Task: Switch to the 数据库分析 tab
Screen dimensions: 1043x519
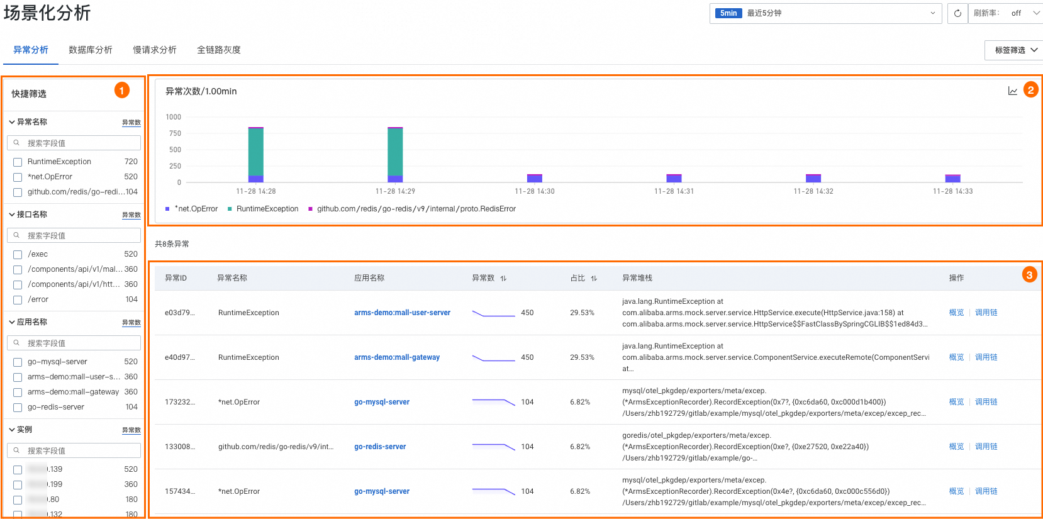Action: (91, 50)
